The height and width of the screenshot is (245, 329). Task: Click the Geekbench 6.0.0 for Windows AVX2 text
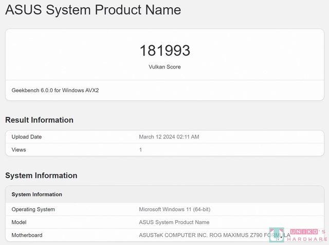pyautogui.click(x=55, y=90)
